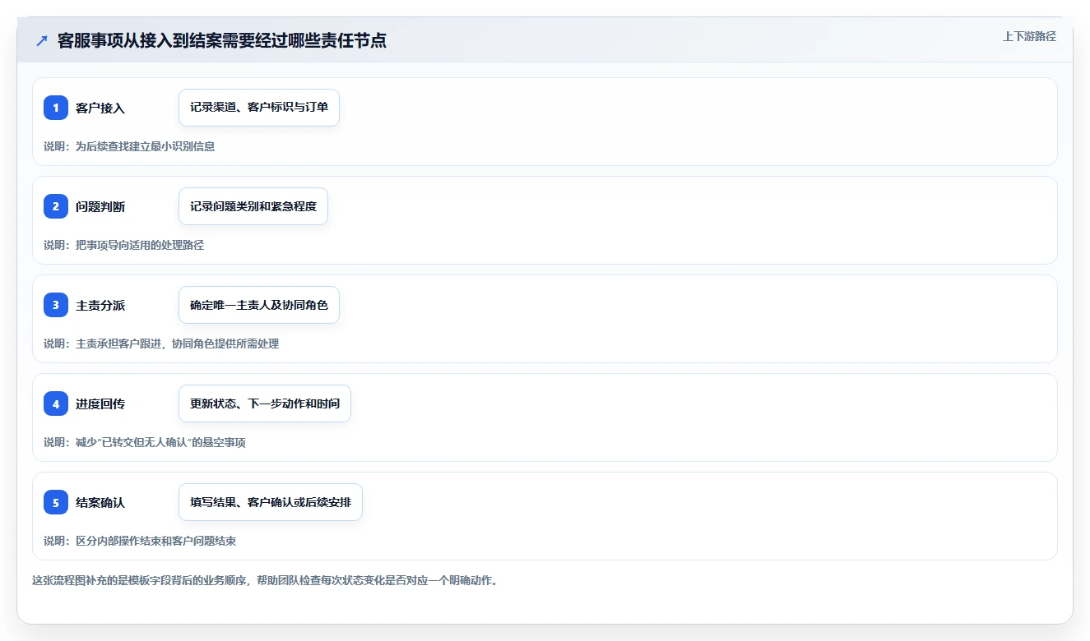Click the title 客服事项从接入到结案需要经过哪些责任节点
The height and width of the screenshot is (641, 1090).
[222, 40]
